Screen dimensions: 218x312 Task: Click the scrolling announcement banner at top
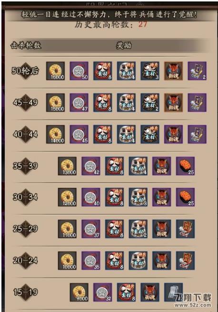tap(109, 14)
